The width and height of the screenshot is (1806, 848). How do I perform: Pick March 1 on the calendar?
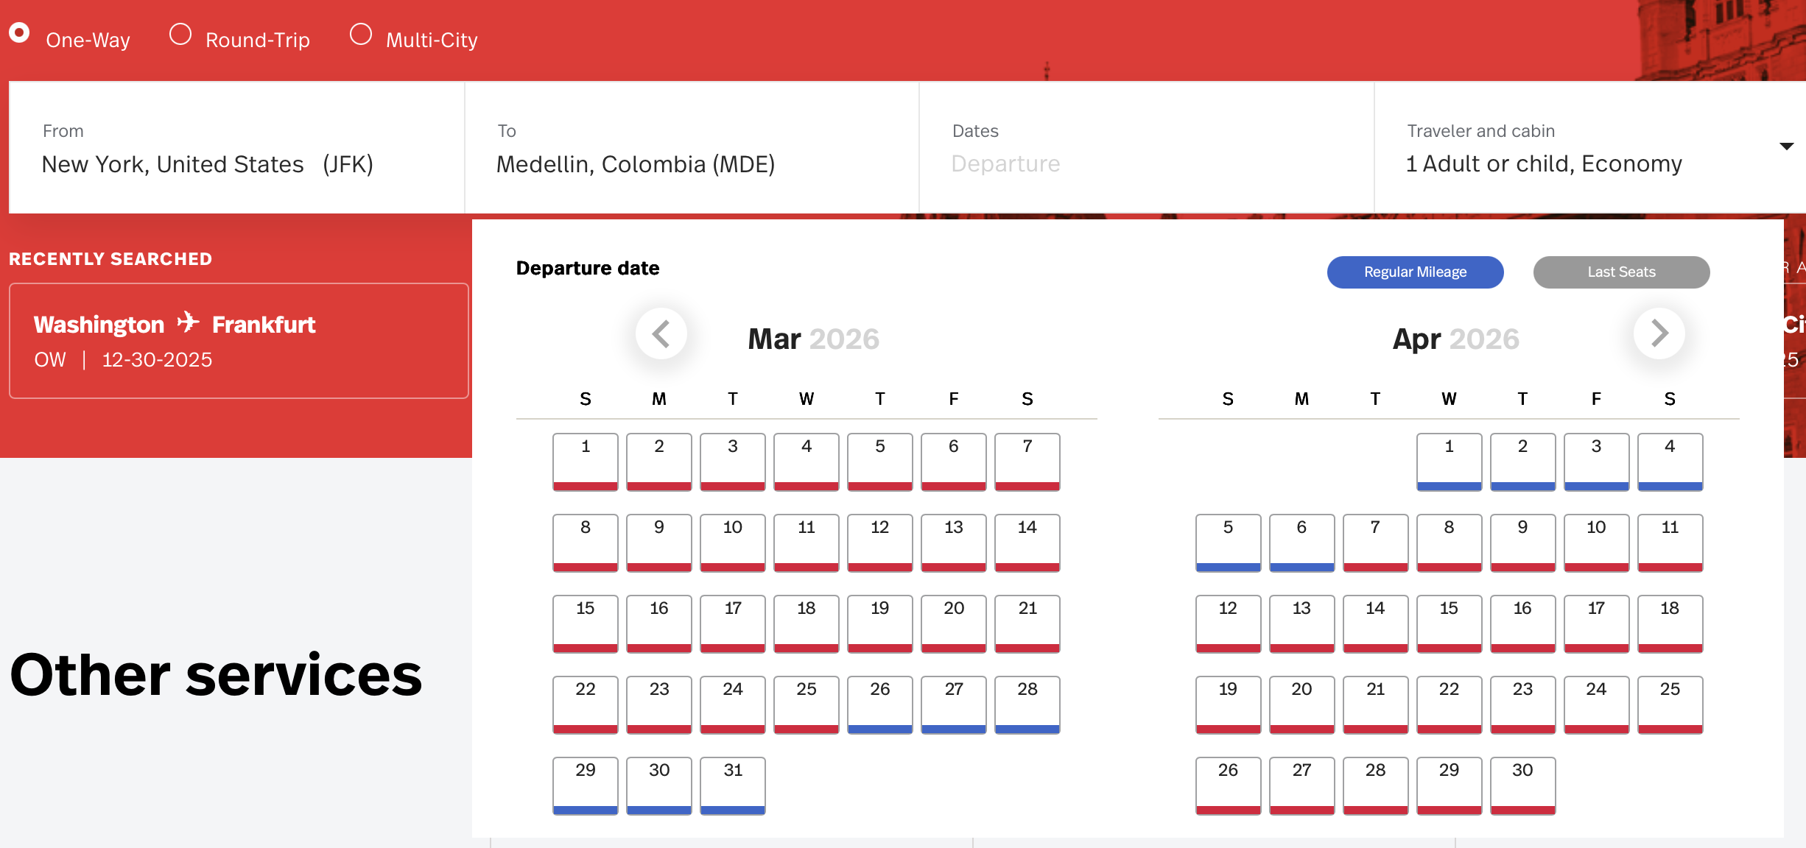click(585, 462)
